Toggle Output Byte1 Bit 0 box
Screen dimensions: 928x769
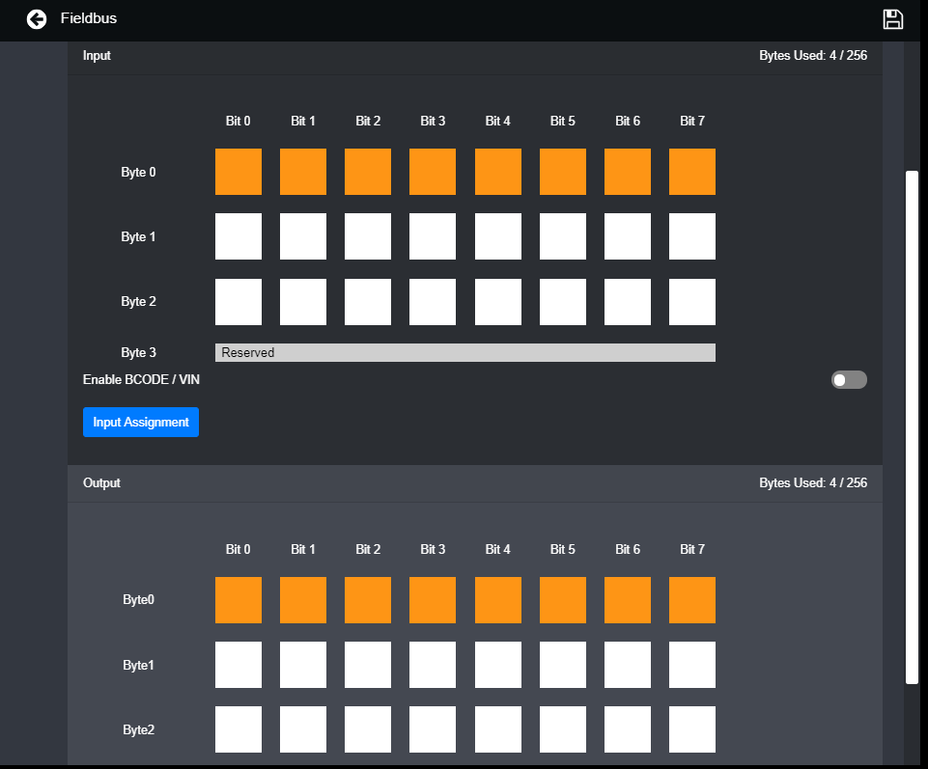[239, 665]
